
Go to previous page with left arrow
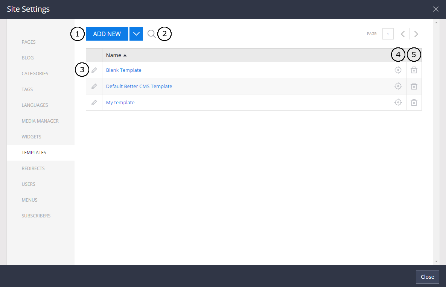tap(403, 34)
